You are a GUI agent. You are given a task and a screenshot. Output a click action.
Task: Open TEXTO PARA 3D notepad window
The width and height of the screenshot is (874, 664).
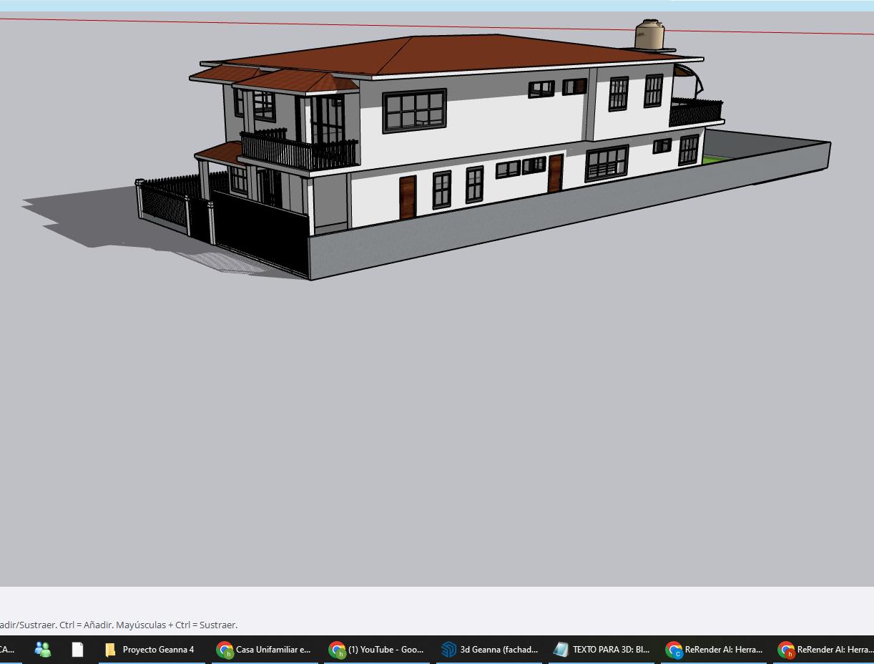click(602, 650)
